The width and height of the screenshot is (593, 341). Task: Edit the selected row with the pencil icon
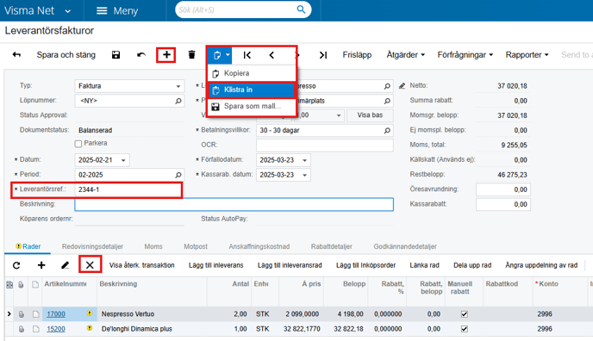tap(65, 265)
